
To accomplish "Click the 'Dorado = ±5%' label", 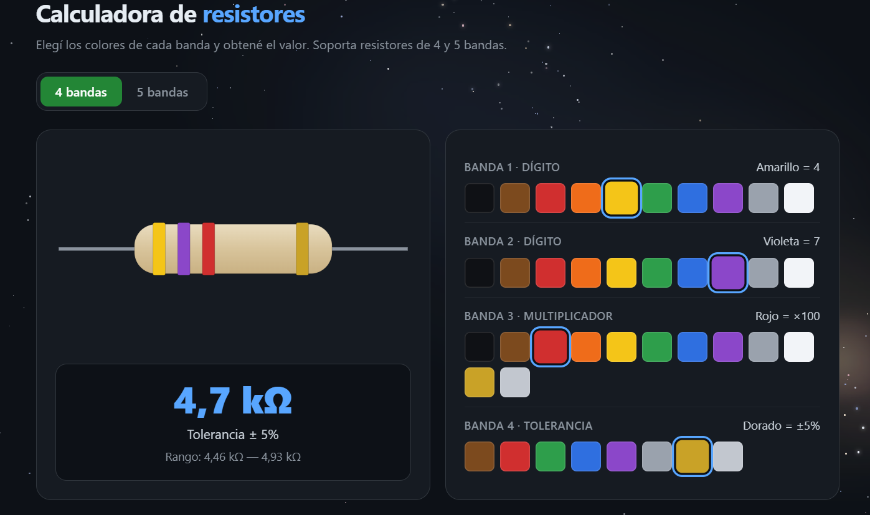I will coord(782,426).
